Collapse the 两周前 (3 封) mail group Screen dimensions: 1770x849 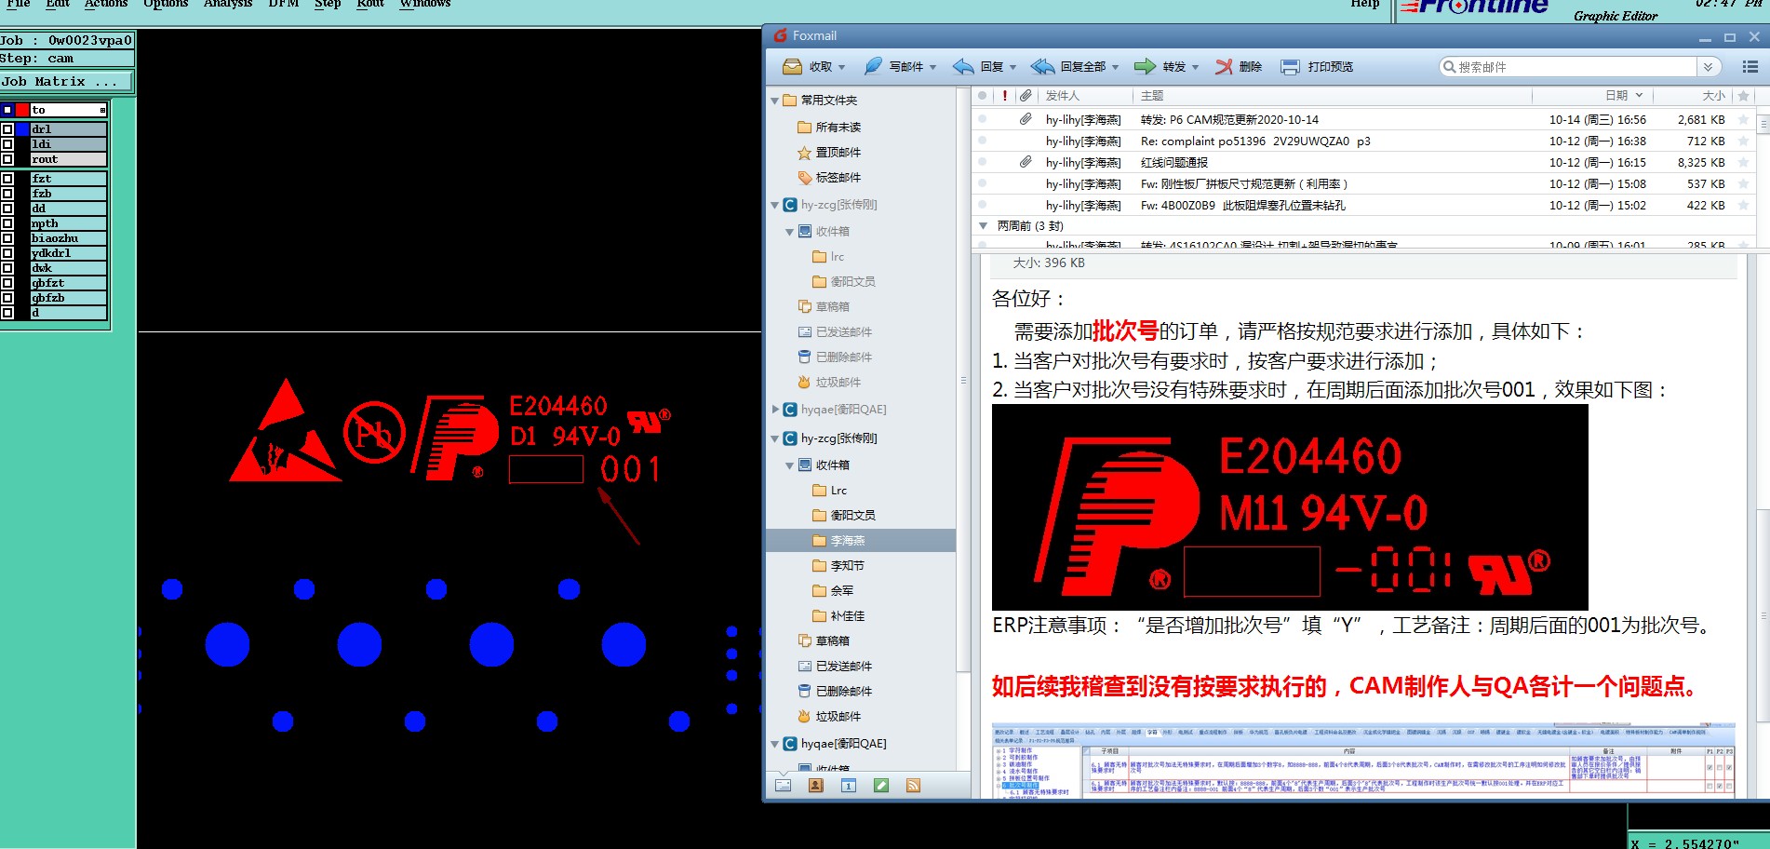tap(983, 226)
